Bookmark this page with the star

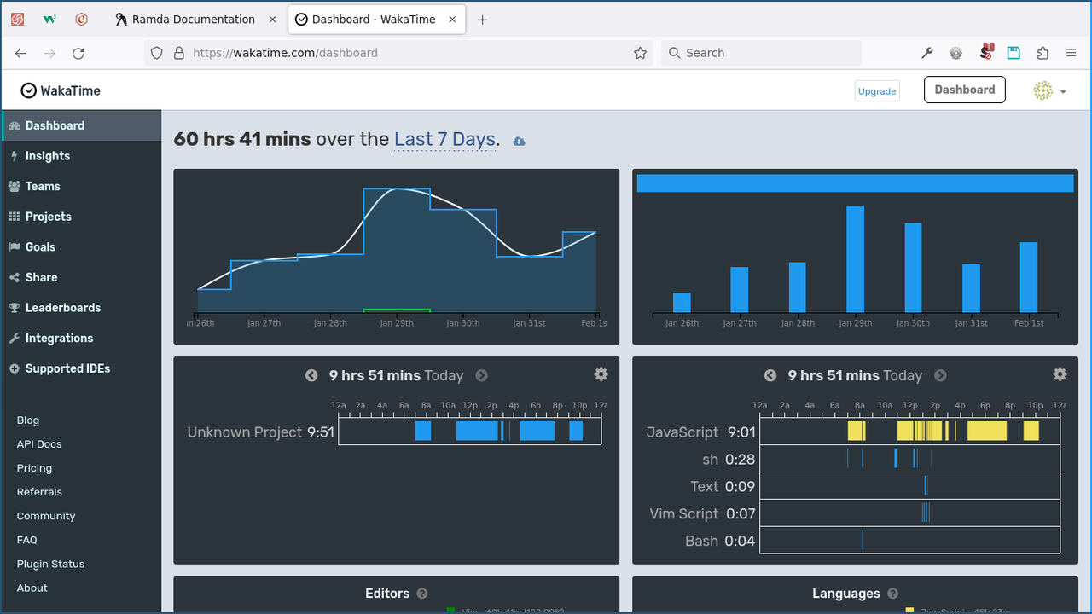(640, 53)
